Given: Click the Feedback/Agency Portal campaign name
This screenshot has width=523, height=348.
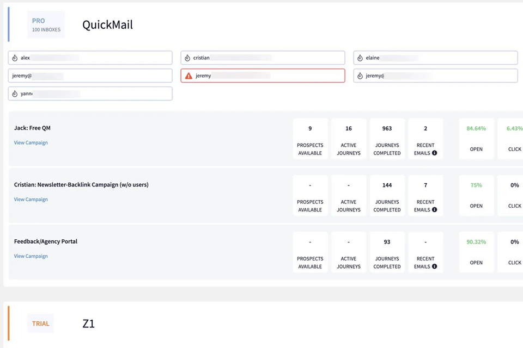Looking at the screenshot, I should [46, 241].
